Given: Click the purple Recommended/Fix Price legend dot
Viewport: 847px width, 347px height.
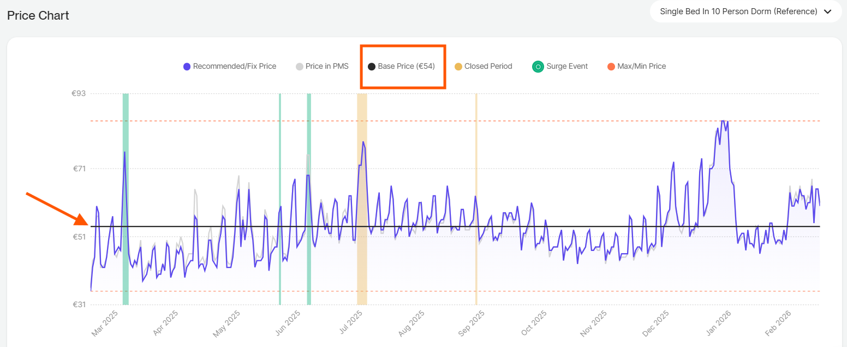Looking at the screenshot, I should (x=187, y=67).
